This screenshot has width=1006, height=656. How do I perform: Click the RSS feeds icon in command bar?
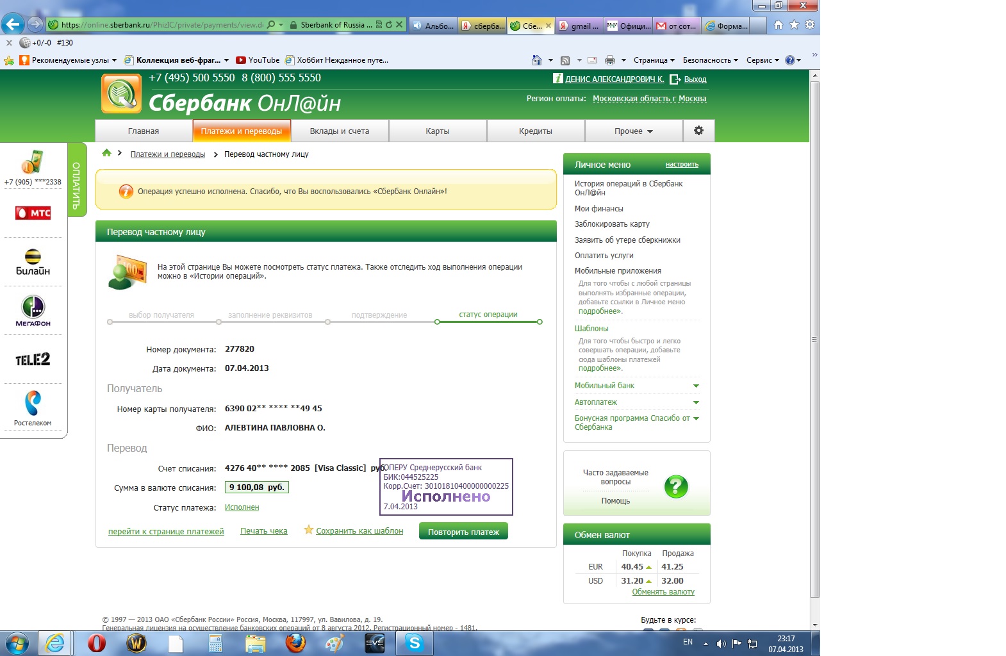[x=565, y=60]
